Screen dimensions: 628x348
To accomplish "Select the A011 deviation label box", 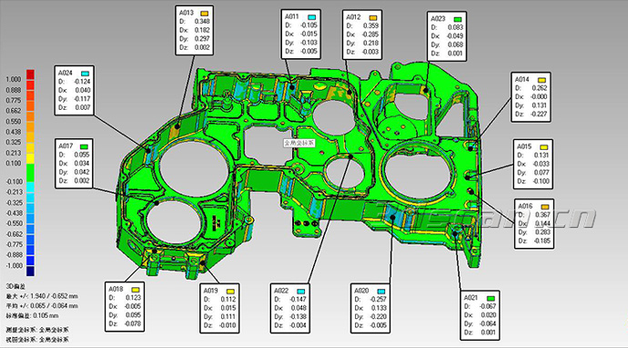I will [300, 35].
